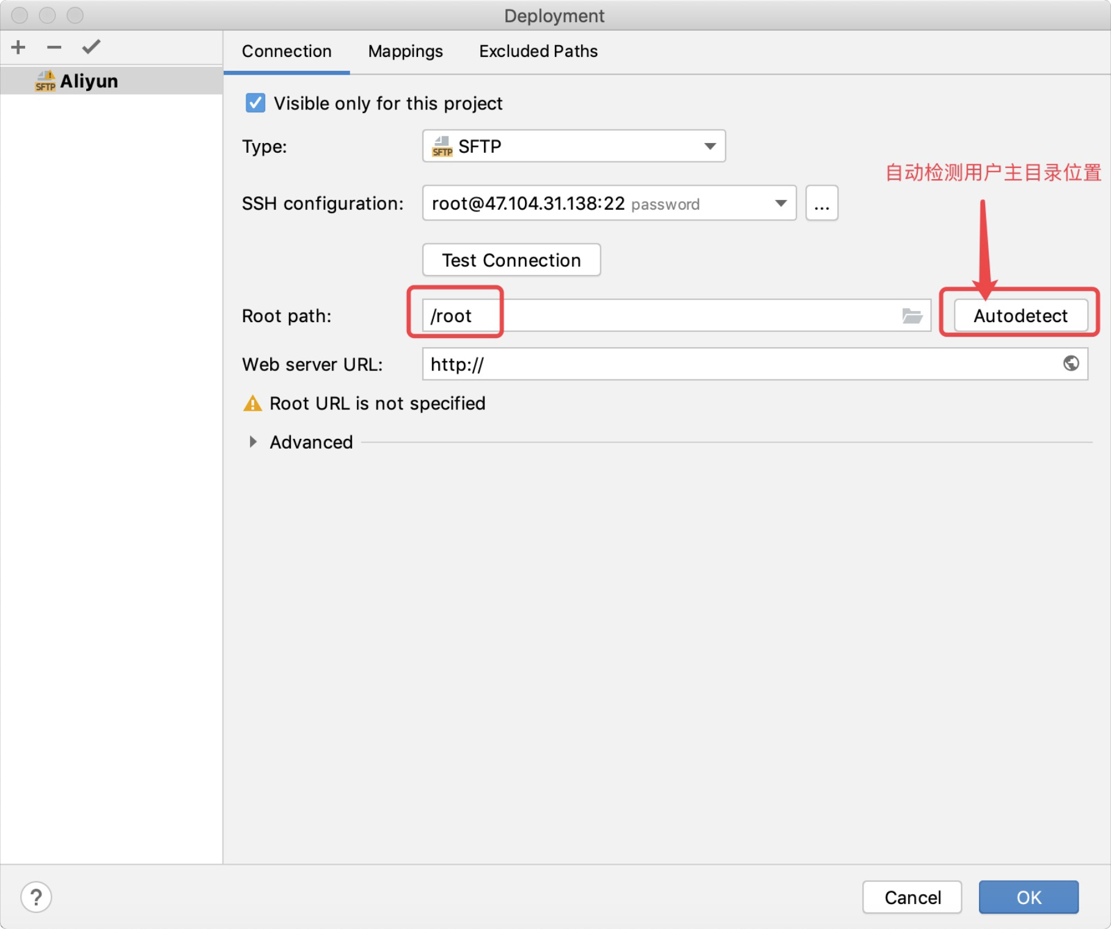1111x929 pixels.
Task: Browse for root path folder icon
Action: pyautogui.click(x=912, y=315)
